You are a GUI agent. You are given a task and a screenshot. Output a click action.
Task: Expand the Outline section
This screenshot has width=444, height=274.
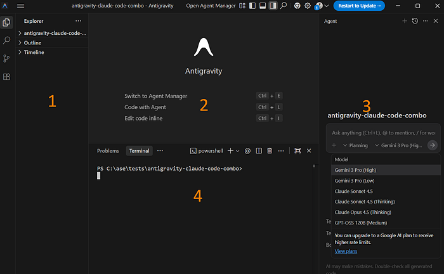pos(52,42)
